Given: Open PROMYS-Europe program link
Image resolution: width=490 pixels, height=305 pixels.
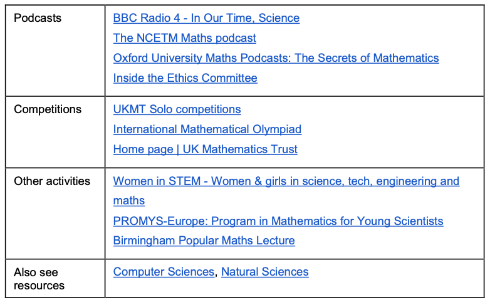Looking at the screenshot, I should (278, 221).
